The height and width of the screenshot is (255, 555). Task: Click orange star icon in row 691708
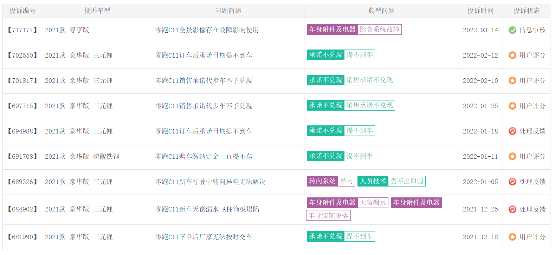click(512, 156)
